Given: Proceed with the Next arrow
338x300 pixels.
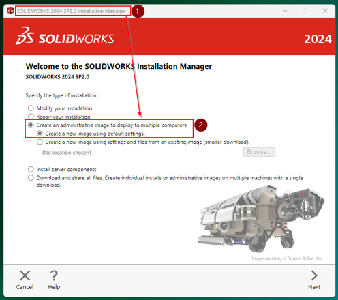Looking at the screenshot, I should [314, 275].
